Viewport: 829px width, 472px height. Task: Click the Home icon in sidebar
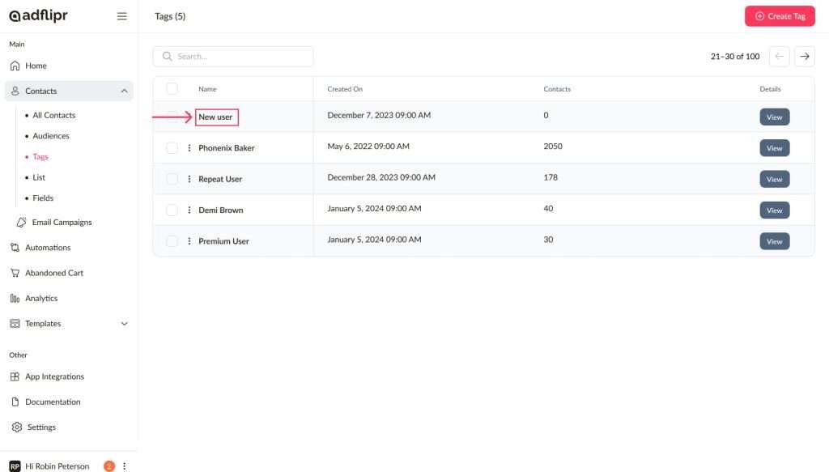pos(15,66)
